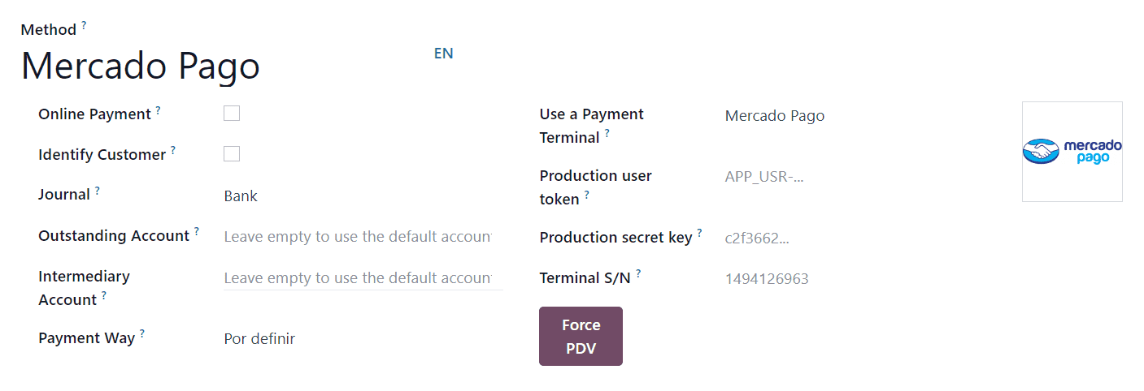The height and width of the screenshot is (391, 1144).
Task: Click help icon beside Identify Customer
Action: (173, 150)
